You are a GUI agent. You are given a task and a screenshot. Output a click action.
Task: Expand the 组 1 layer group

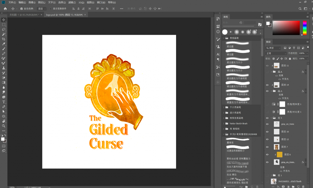point(271,175)
